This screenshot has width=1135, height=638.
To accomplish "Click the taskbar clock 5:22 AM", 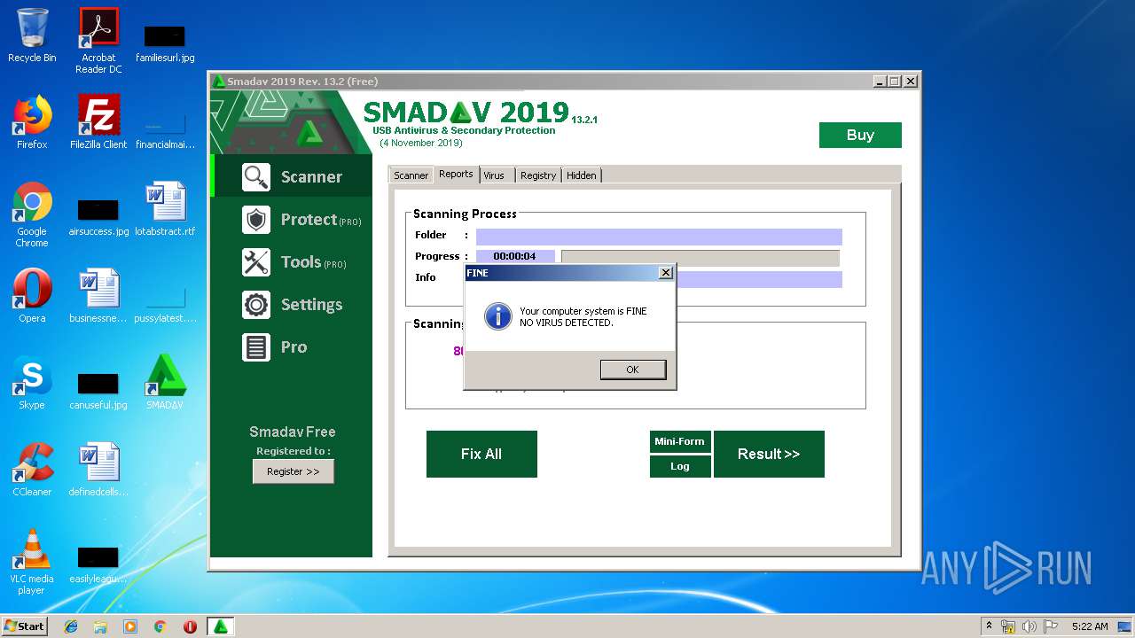I will (1090, 626).
